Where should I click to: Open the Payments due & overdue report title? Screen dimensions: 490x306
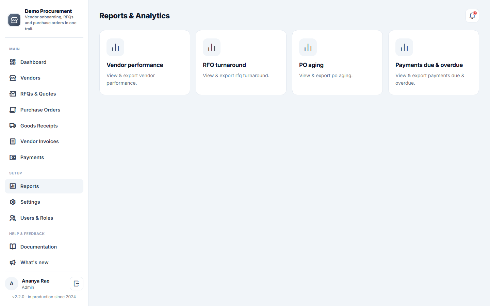(429, 65)
